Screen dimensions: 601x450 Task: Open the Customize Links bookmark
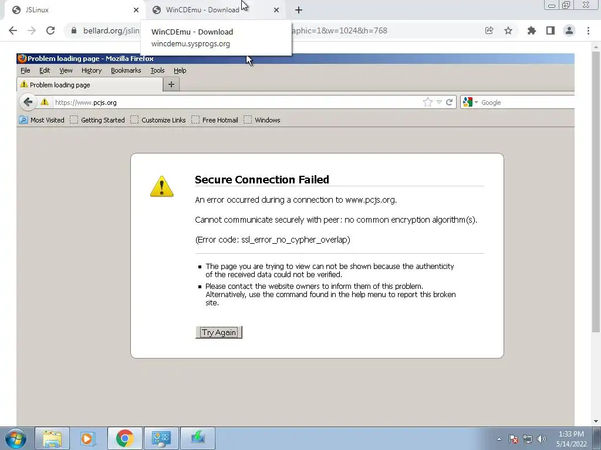[158, 120]
